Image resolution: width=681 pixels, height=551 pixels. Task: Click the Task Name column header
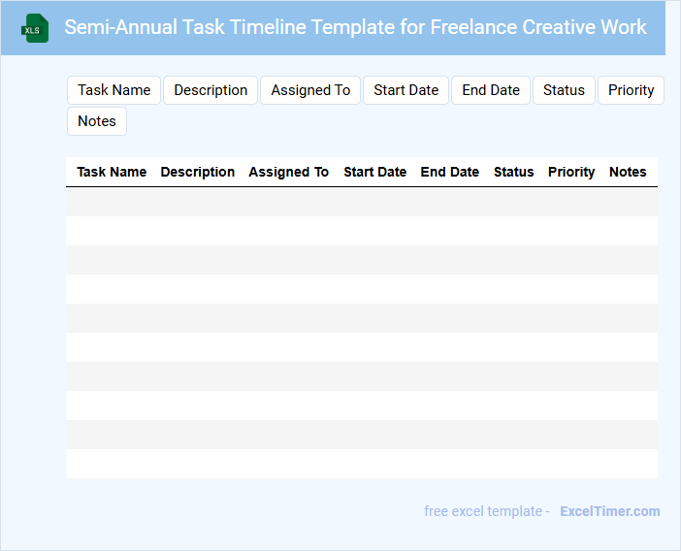click(112, 172)
